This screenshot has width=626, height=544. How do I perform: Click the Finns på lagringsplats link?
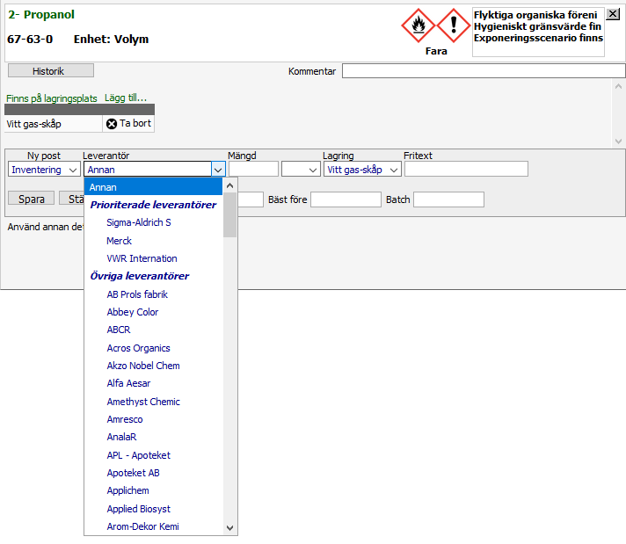coord(52,98)
